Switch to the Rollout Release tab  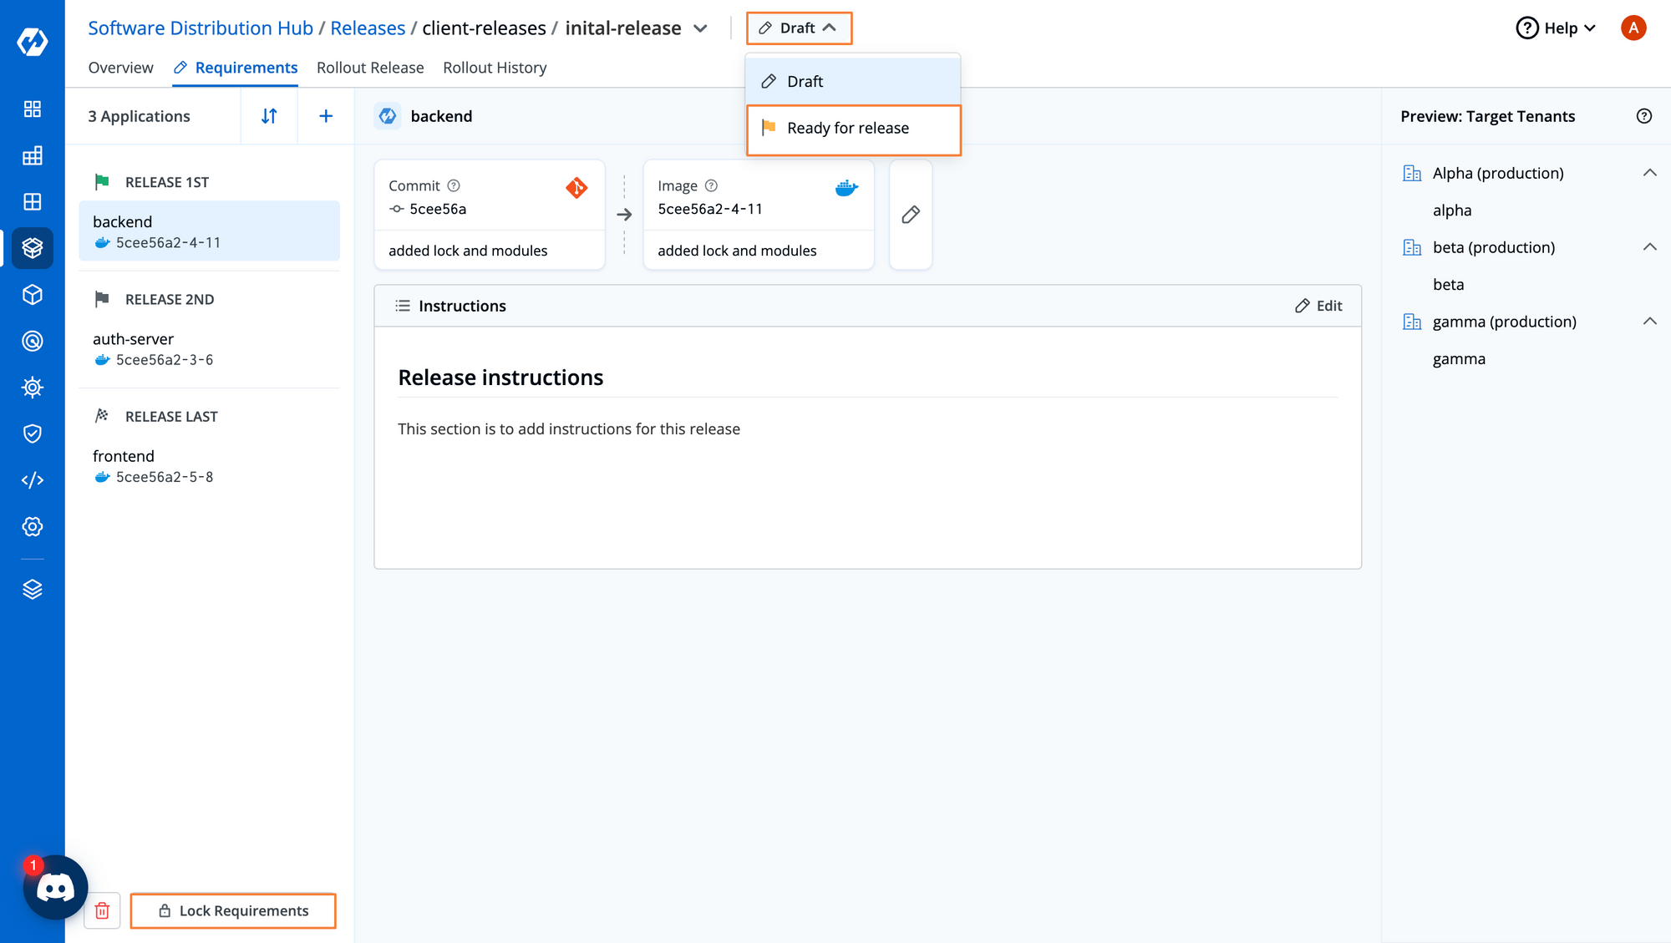[x=369, y=67]
